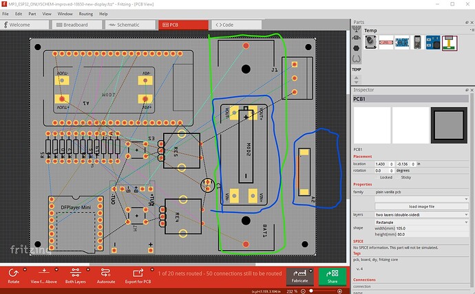Screen dimensions: 475x294
Task: Open the Window menu
Action: tap(65, 14)
